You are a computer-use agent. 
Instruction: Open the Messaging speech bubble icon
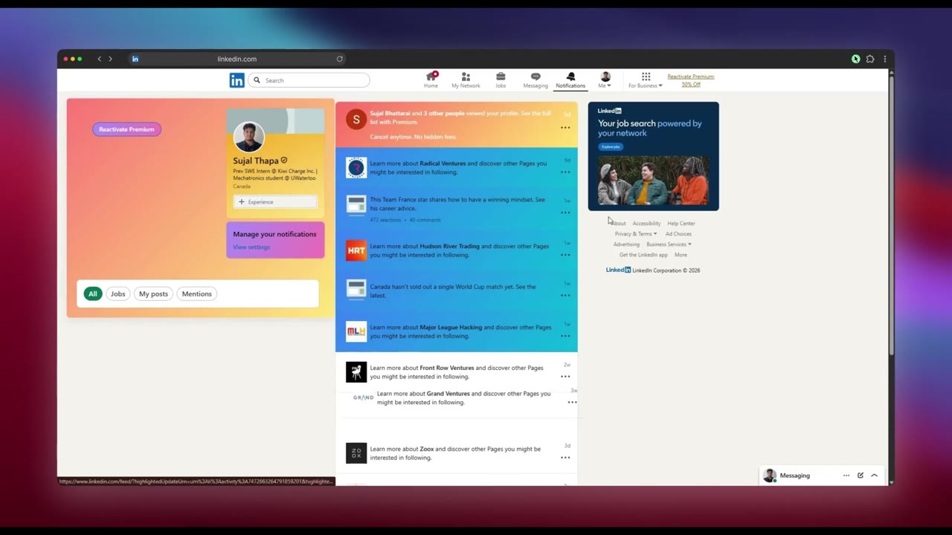click(535, 77)
